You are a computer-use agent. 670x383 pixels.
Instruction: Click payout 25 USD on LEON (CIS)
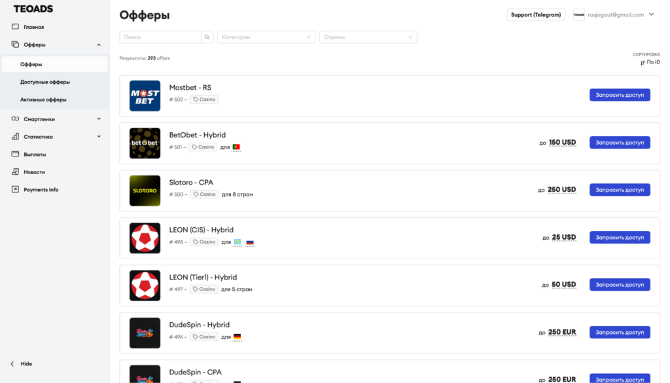coord(564,237)
